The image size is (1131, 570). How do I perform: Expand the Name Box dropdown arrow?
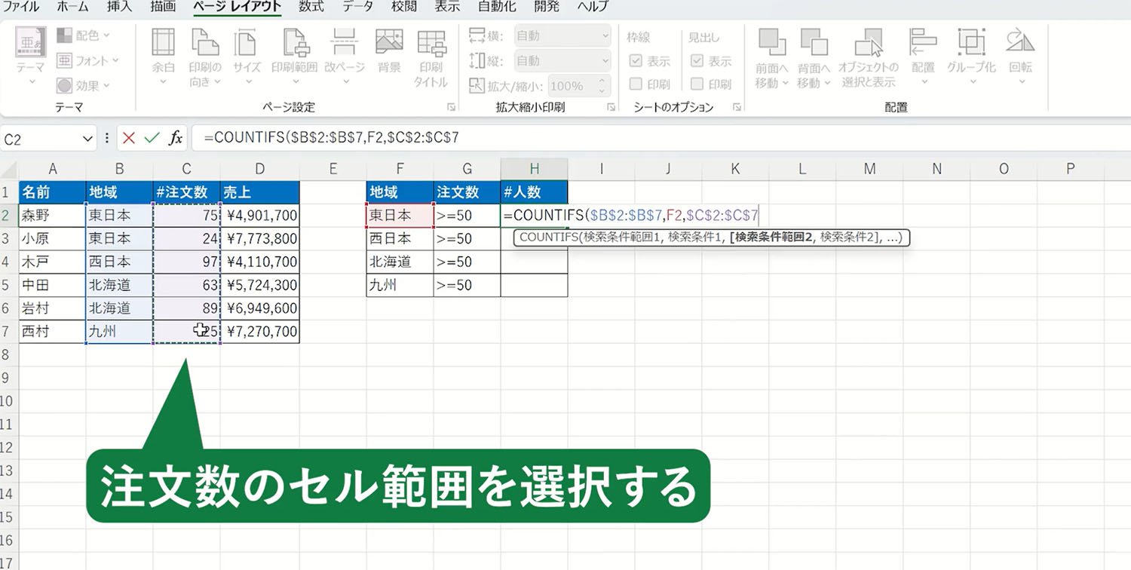click(x=87, y=138)
